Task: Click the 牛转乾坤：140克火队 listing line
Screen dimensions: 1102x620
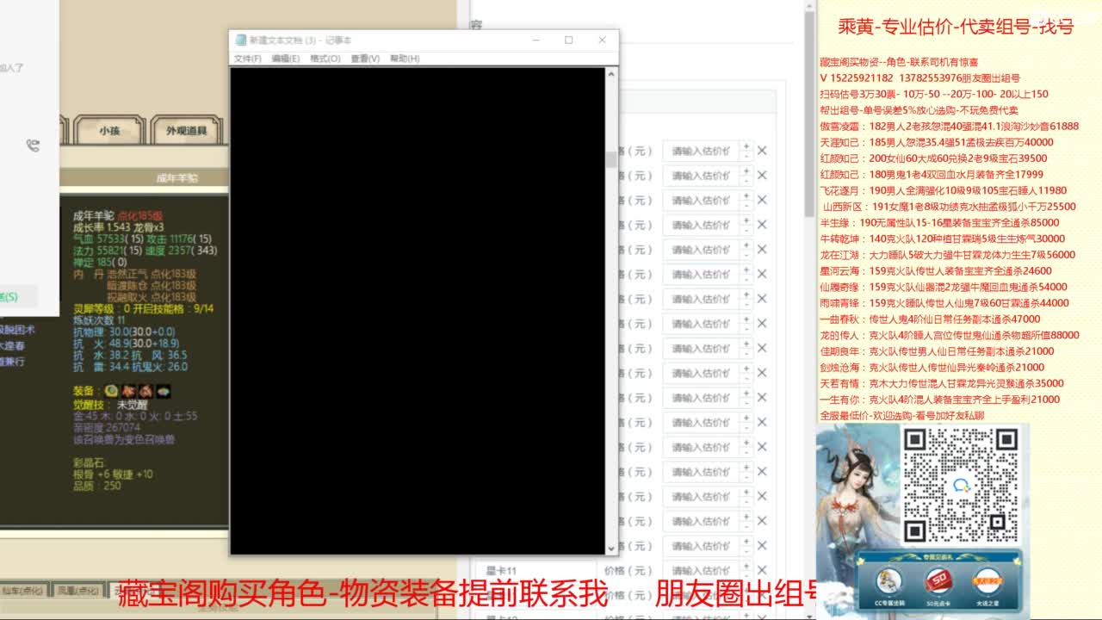Action: (x=943, y=239)
